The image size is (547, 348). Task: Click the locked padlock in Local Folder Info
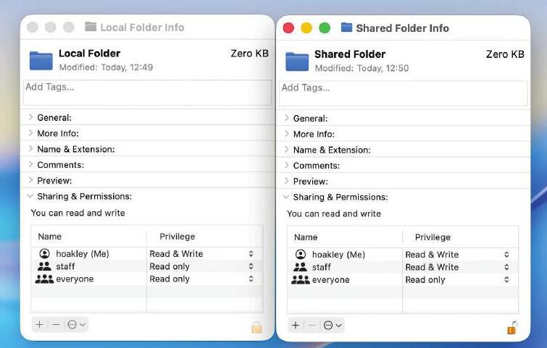(256, 328)
